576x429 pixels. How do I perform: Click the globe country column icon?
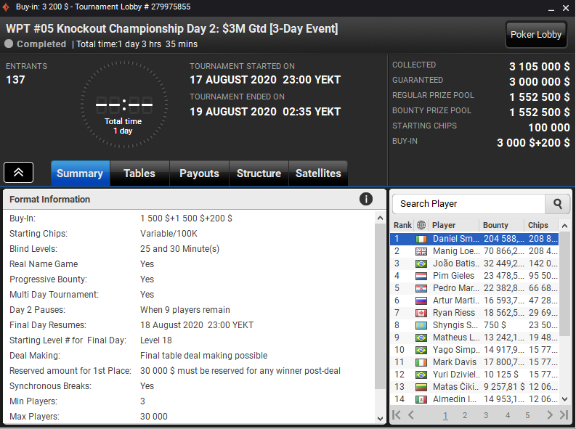point(421,225)
